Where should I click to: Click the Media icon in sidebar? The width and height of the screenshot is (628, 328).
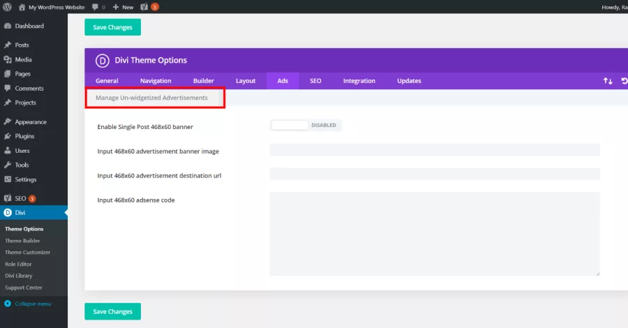(8, 59)
